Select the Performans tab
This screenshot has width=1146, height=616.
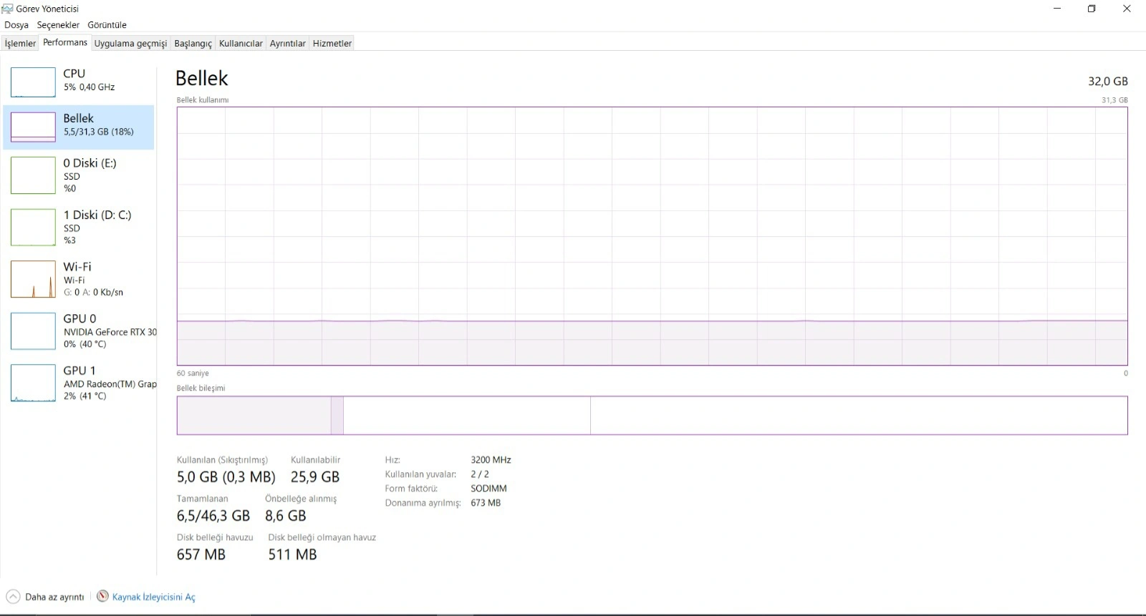(x=65, y=42)
